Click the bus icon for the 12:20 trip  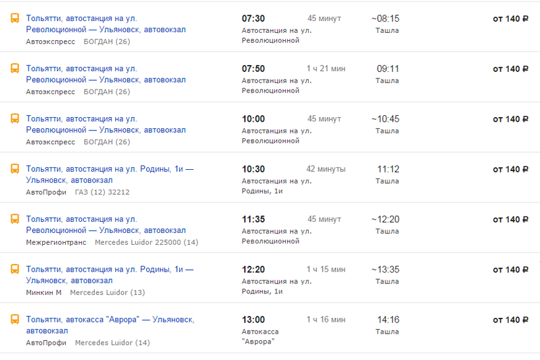[14, 269]
